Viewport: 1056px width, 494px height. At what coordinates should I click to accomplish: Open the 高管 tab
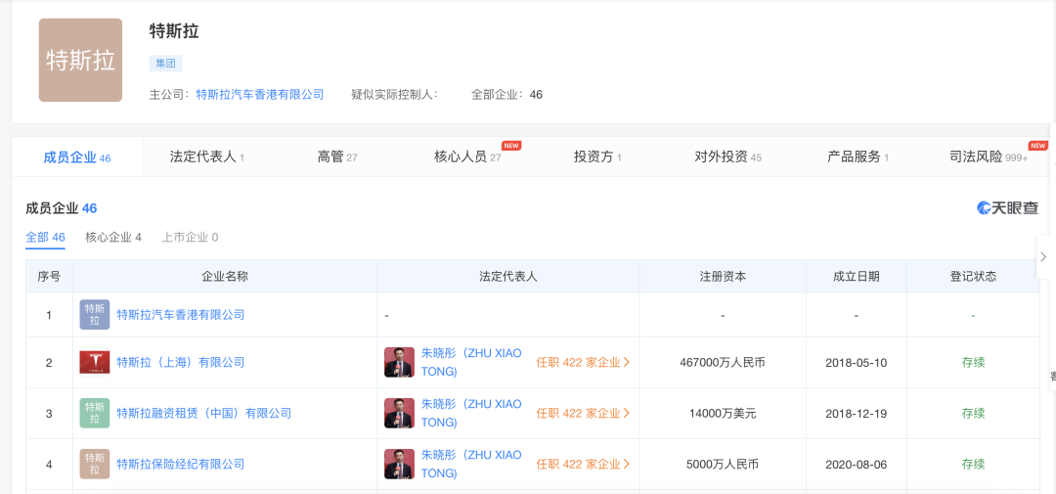tap(336, 157)
